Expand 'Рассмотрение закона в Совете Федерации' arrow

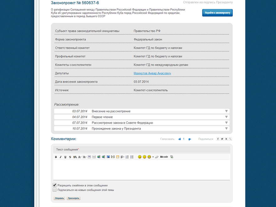[226, 123]
